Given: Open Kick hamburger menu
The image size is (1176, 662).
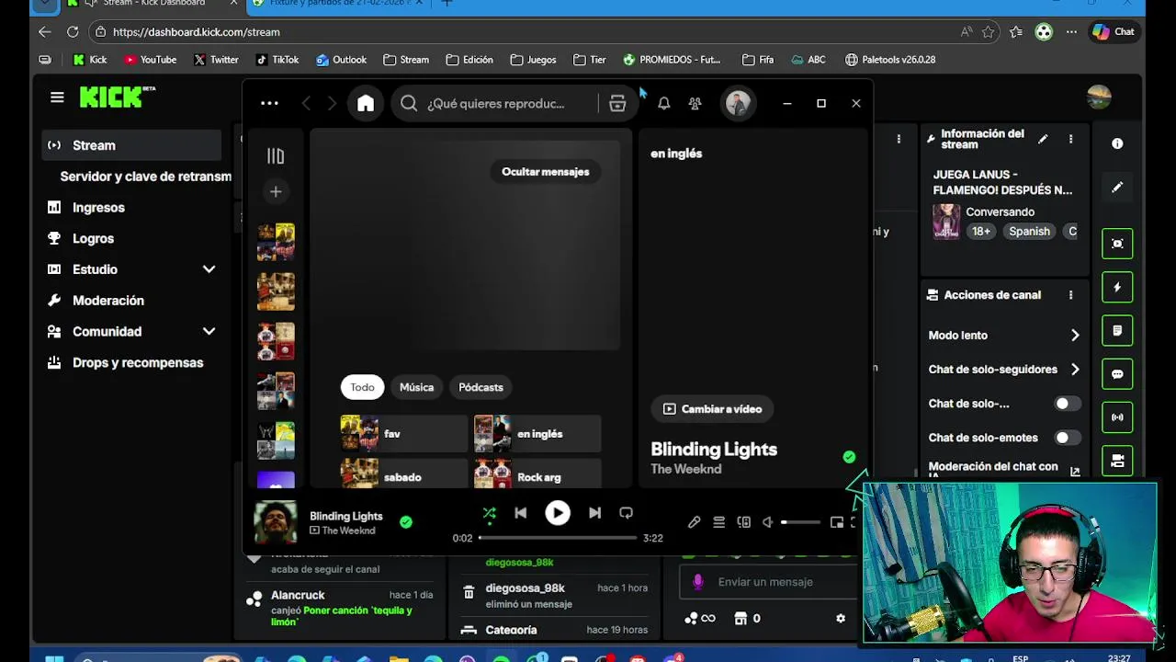Looking at the screenshot, I should (x=57, y=97).
